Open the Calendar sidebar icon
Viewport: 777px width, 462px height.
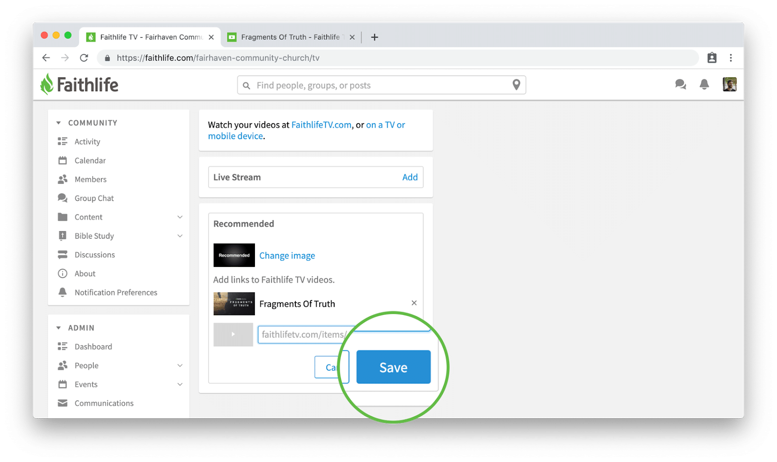63,160
